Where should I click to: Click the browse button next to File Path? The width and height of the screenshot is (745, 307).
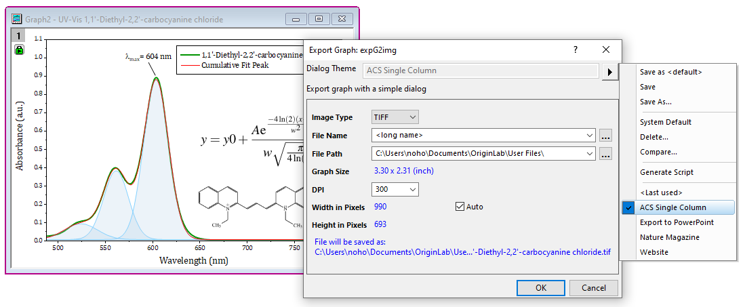tap(605, 154)
